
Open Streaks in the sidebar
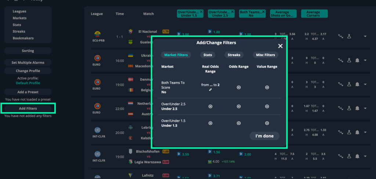[19, 31]
